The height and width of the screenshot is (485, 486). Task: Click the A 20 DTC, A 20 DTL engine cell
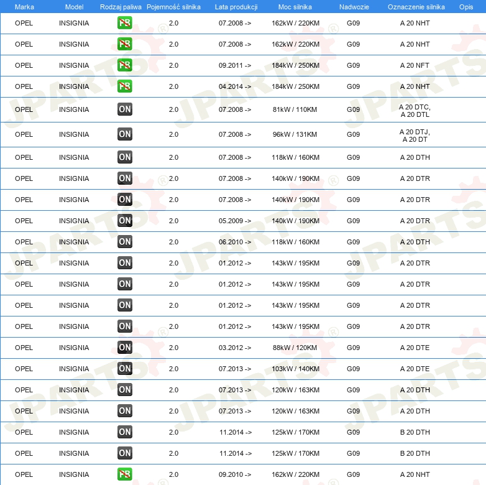415,110
